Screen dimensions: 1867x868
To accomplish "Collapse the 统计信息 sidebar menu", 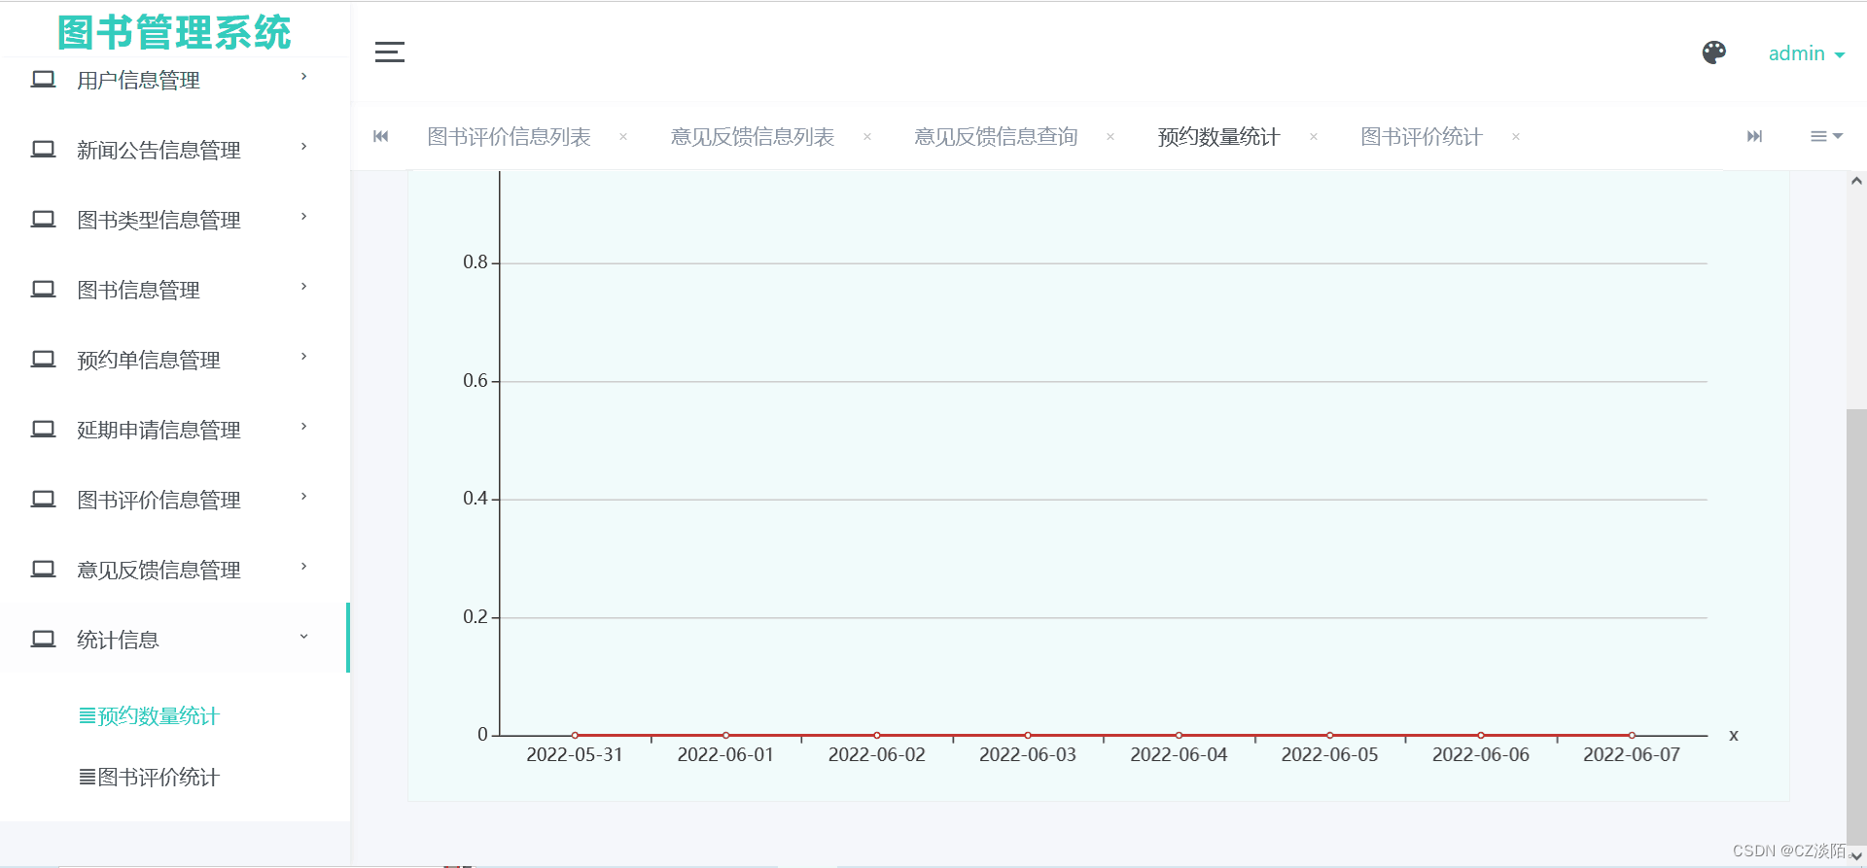I will 175,639.
